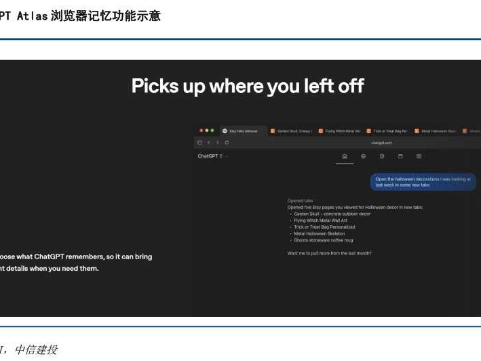Click Etsy favicon on Trick or Treat tab
The height and width of the screenshot is (361, 481).
[x=369, y=131]
